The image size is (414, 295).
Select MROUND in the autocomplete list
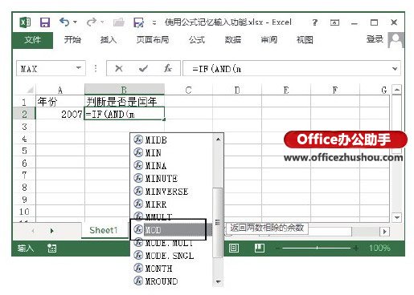point(171,281)
